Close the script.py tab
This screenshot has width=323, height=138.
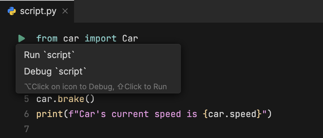[x=65, y=11]
